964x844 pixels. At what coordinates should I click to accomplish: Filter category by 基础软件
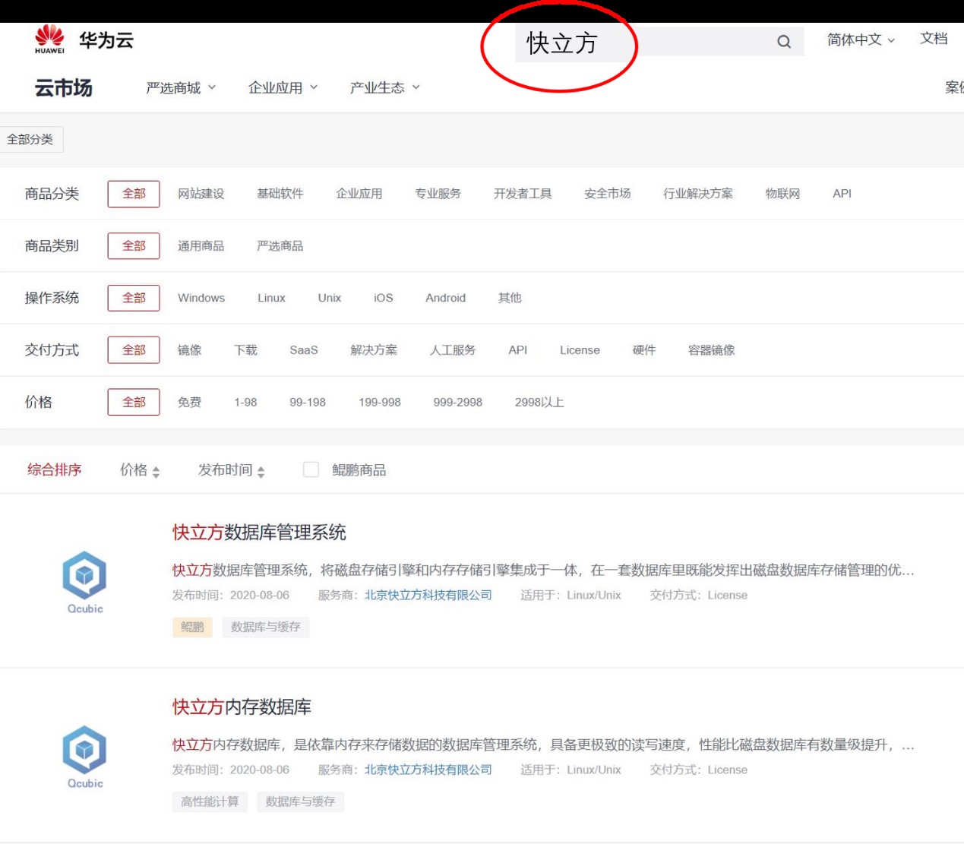point(280,194)
